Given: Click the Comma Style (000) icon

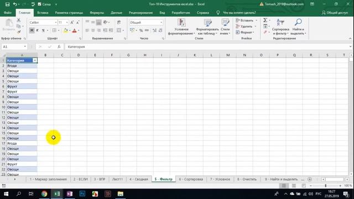Looking at the screenshot, I should pyautogui.click(x=147, y=30).
